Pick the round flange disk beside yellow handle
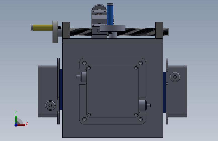 point(55,32)
